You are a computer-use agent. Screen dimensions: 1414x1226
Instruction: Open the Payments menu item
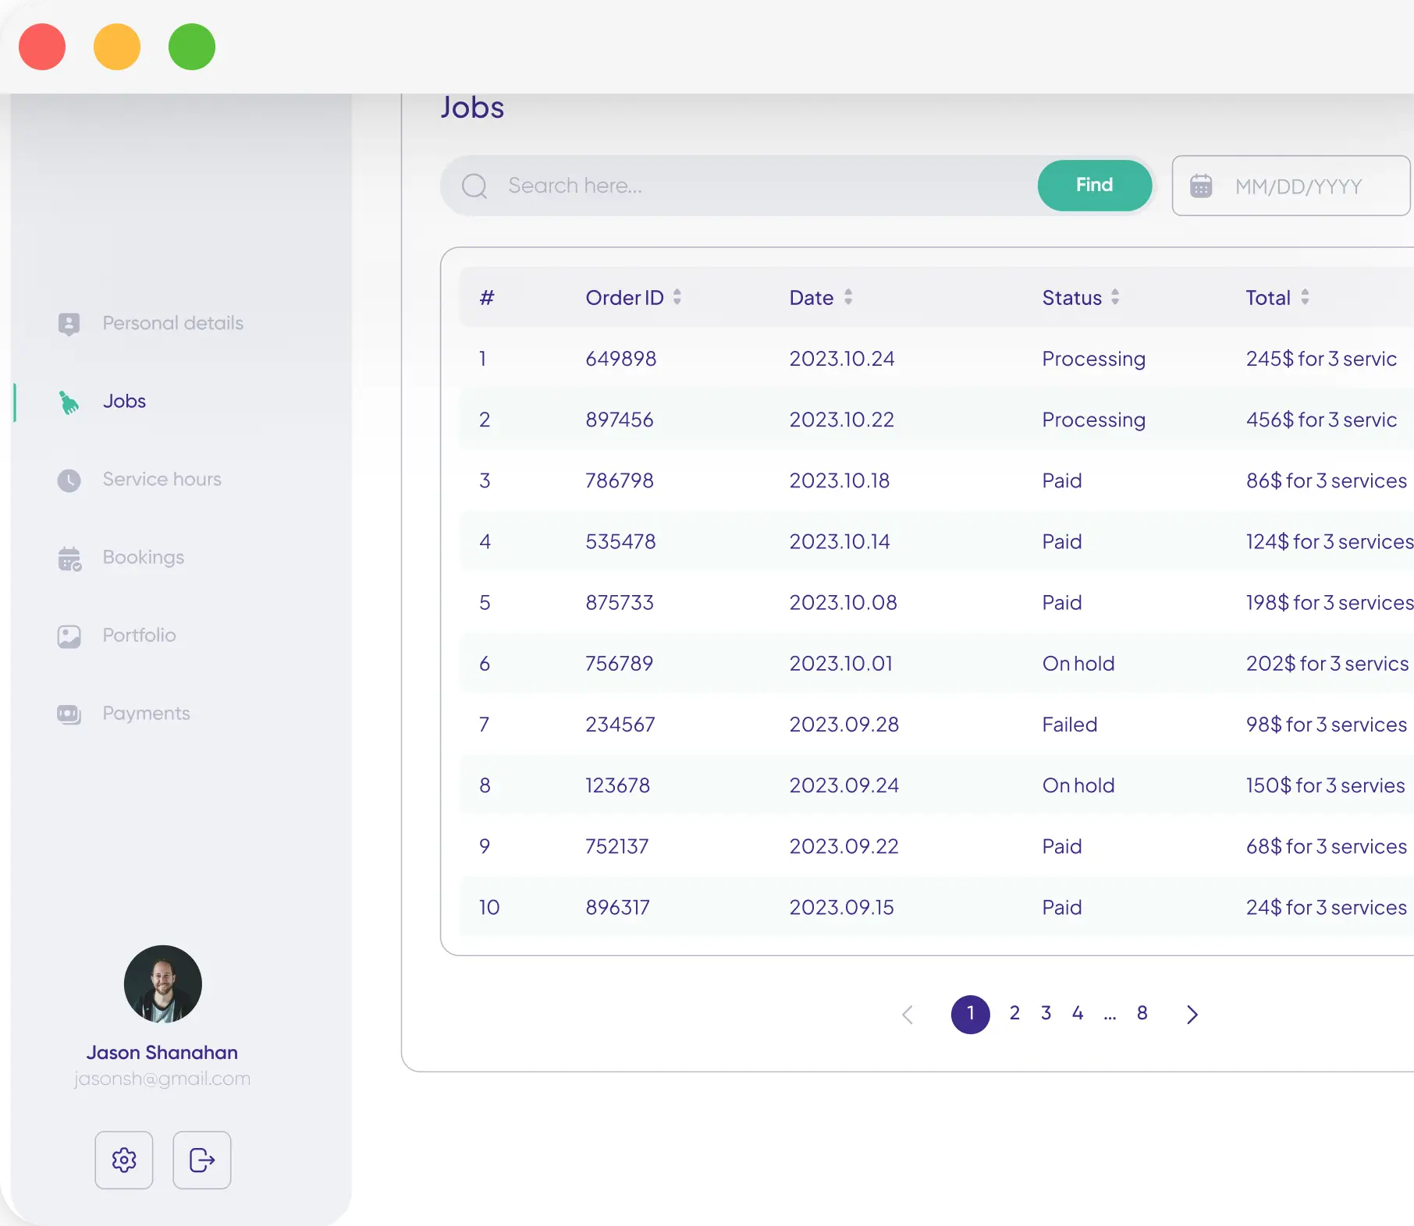[146, 714]
